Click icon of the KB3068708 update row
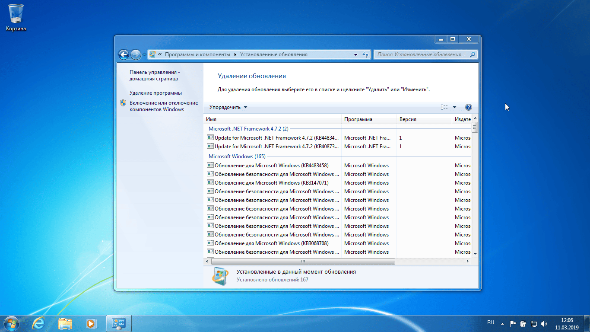This screenshot has width=590, height=332. click(210, 243)
